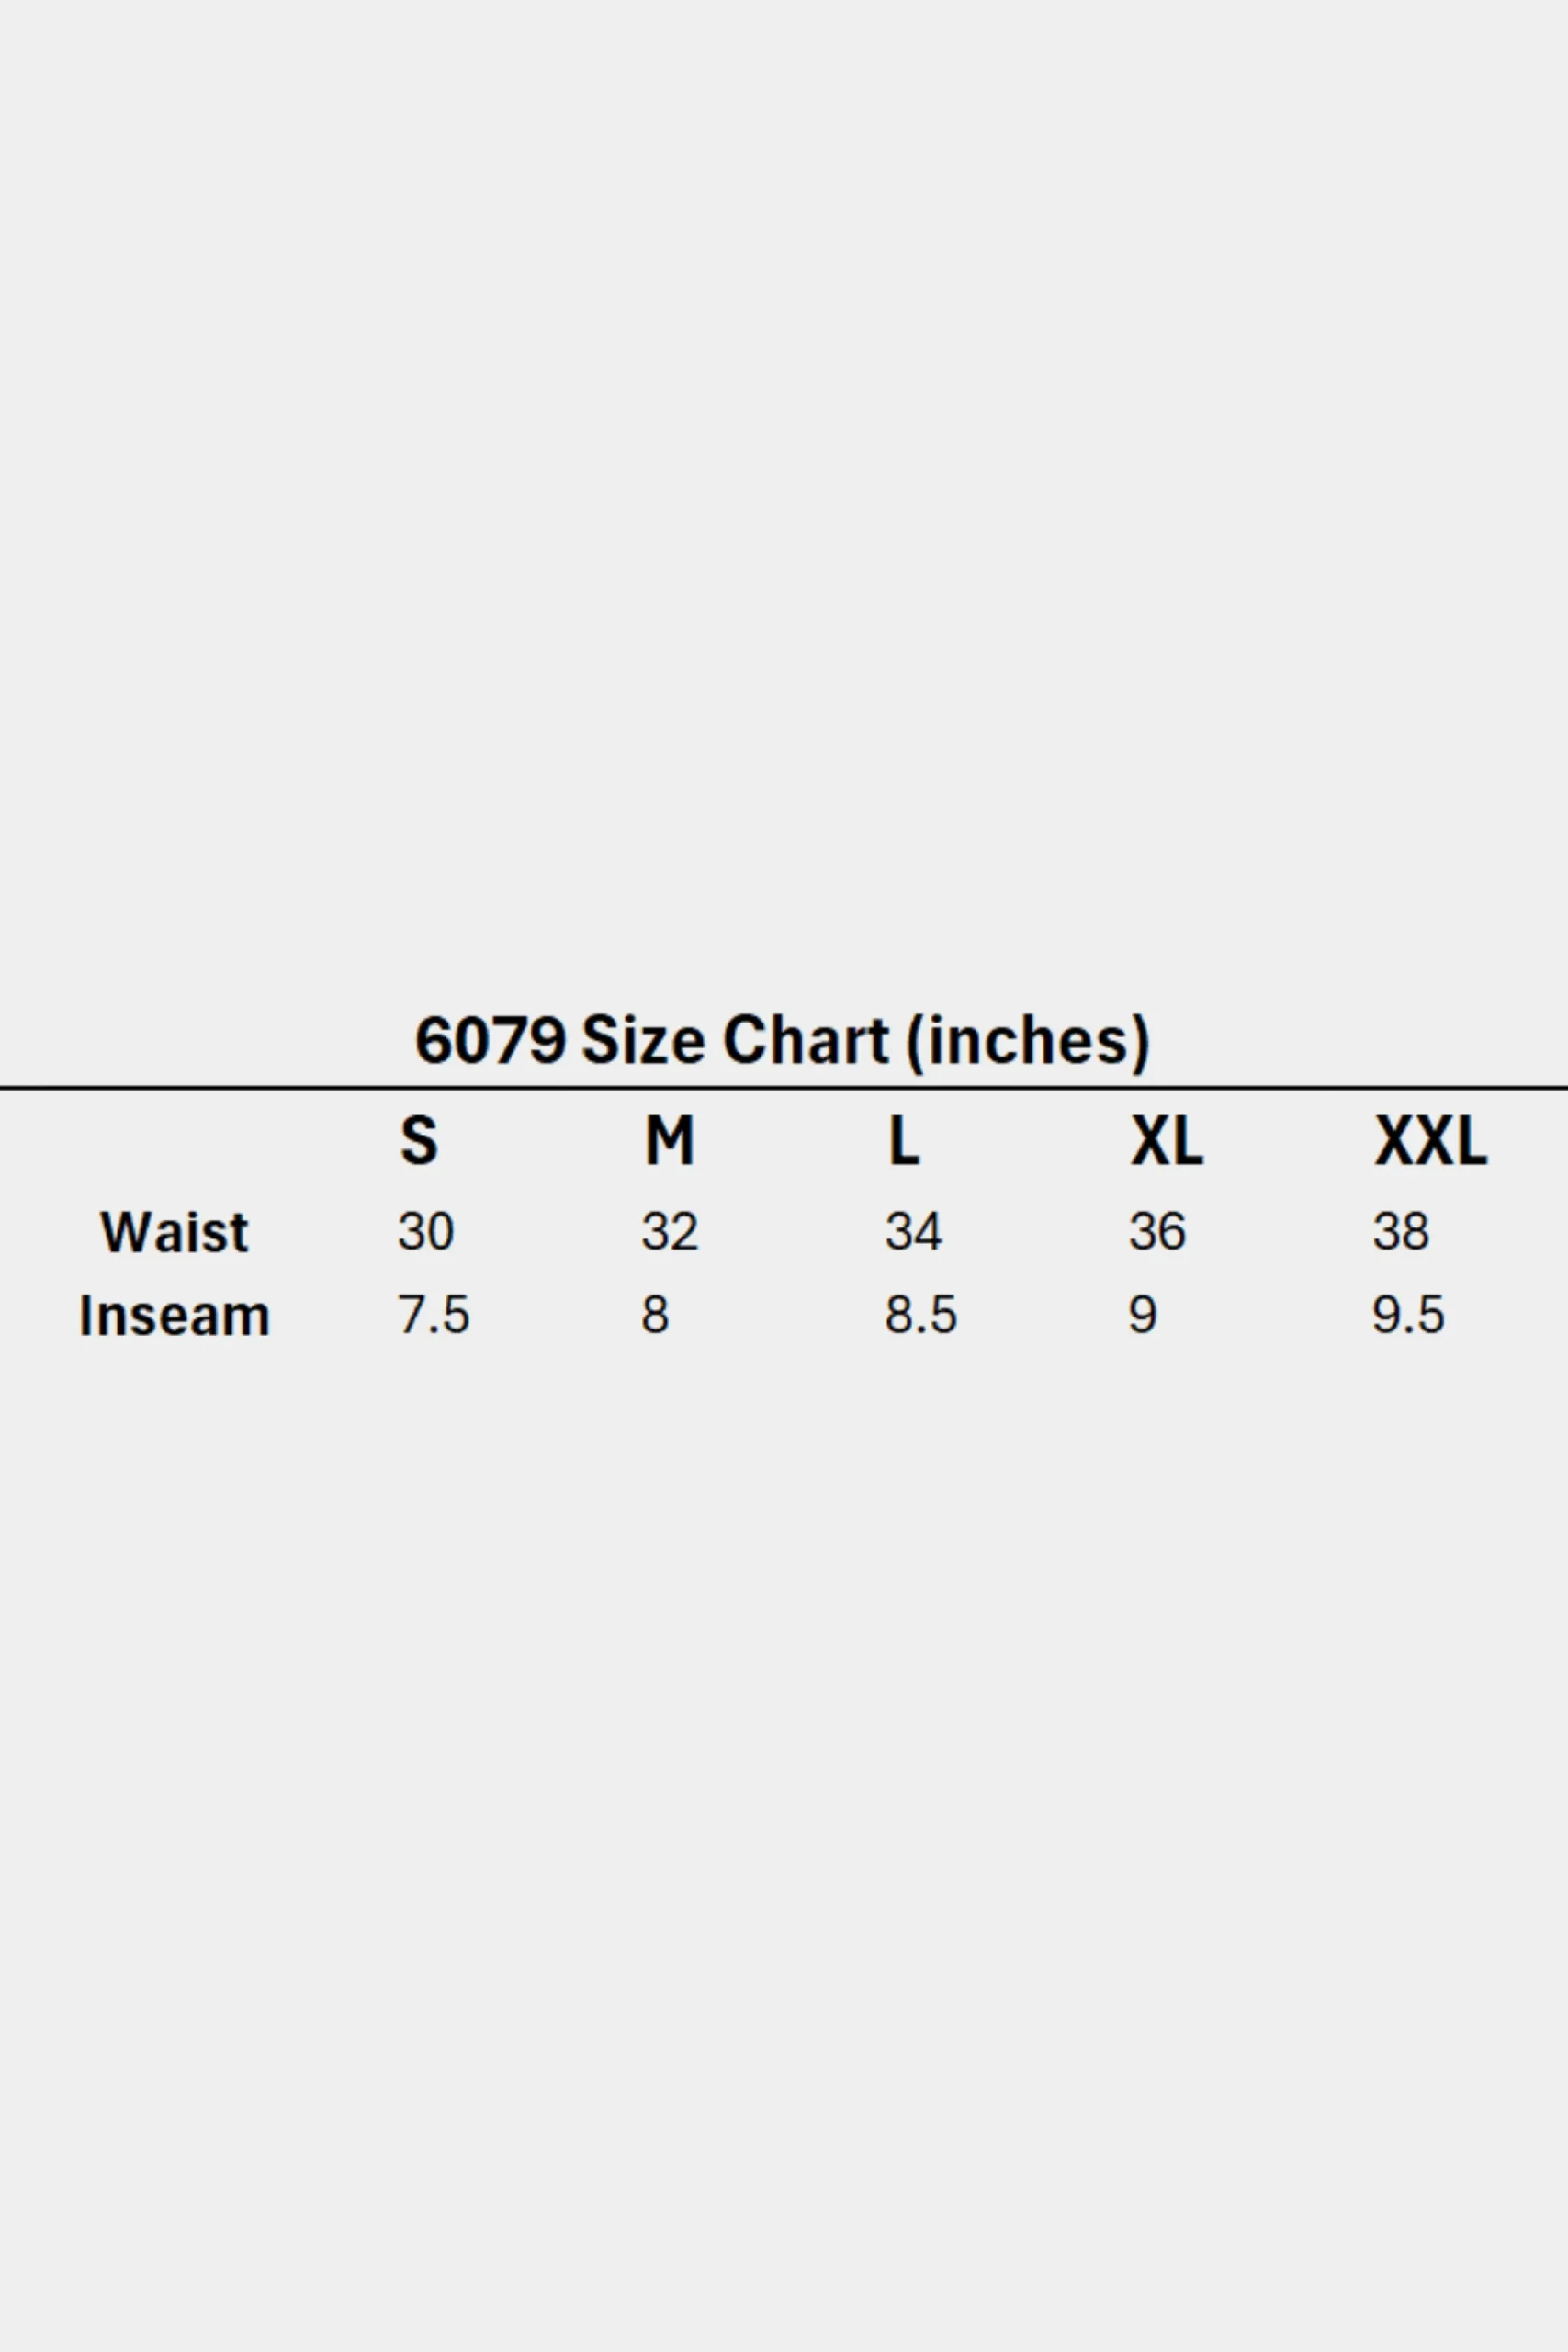Viewport: 1568px width, 2352px height.
Task: Select the L size column header
Action: coord(903,1140)
